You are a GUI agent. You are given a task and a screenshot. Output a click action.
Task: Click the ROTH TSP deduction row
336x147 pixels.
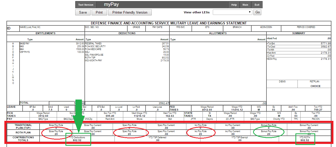click(127, 58)
